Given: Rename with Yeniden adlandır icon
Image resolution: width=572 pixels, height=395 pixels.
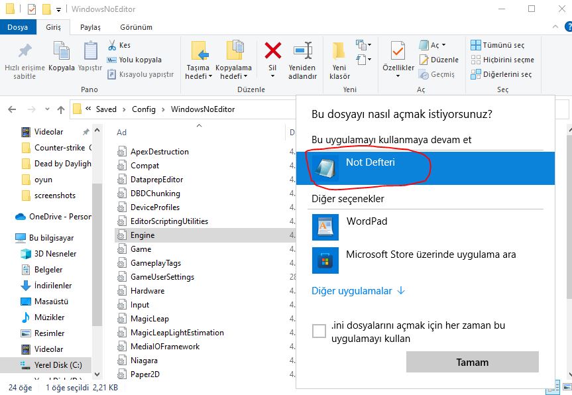Looking at the screenshot, I should tap(303, 50).
